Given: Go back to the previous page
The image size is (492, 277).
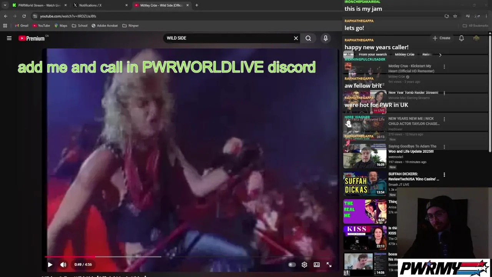Looking at the screenshot, I should 5,16.
